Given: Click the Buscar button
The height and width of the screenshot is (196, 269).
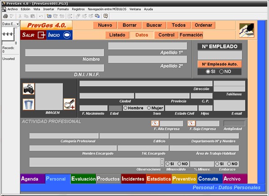Looking at the screenshot, I should (154, 25).
